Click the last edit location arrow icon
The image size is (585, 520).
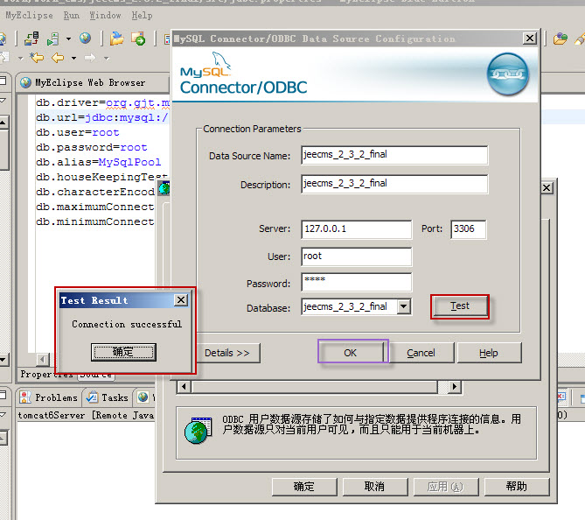point(37,58)
